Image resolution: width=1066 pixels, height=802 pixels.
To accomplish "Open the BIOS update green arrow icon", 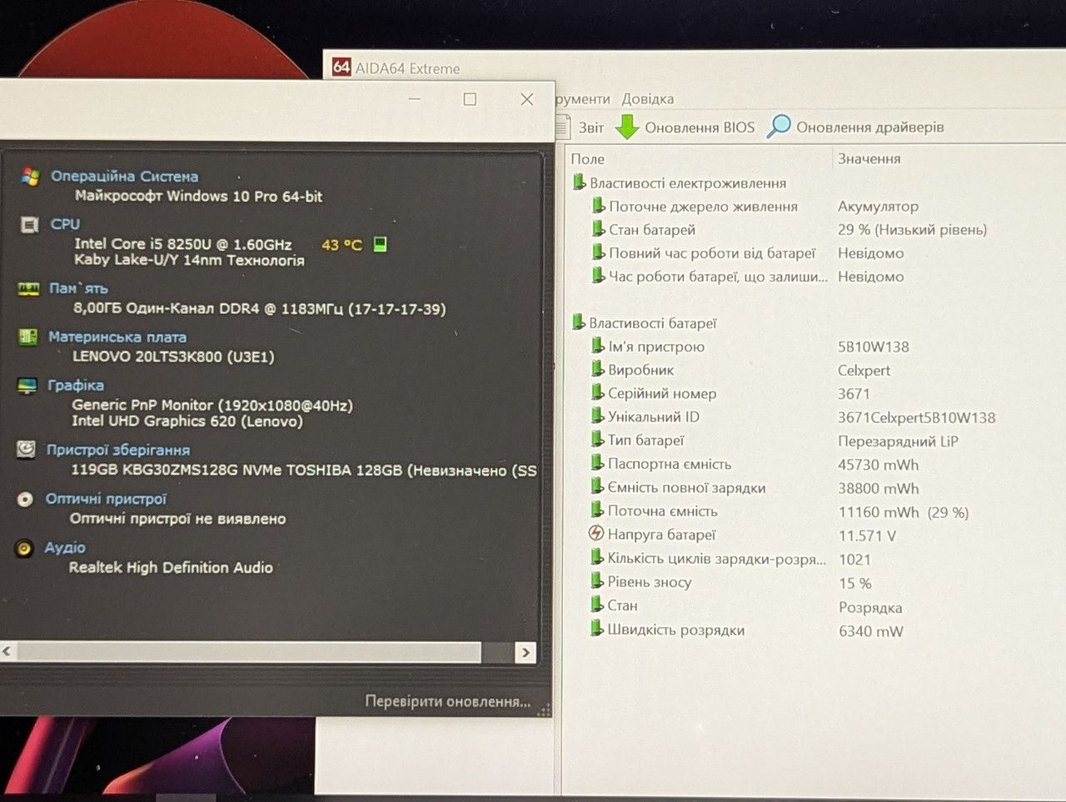I will [627, 127].
